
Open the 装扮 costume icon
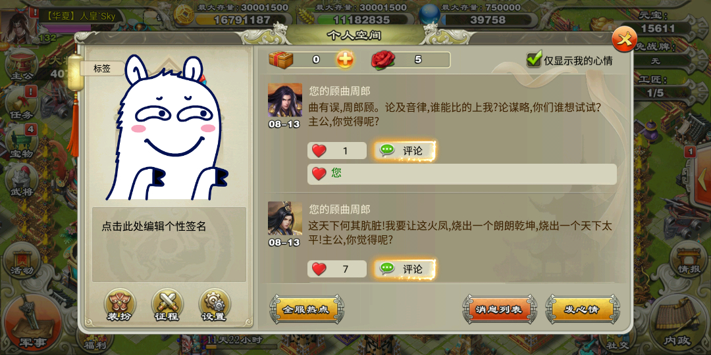[120, 305]
